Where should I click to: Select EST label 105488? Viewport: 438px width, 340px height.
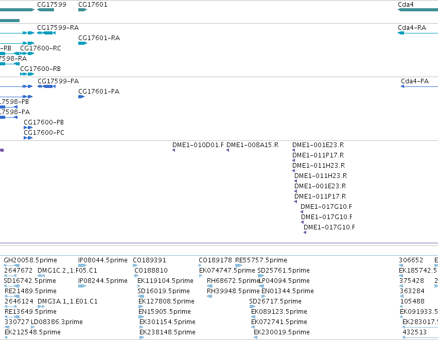tap(412, 301)
